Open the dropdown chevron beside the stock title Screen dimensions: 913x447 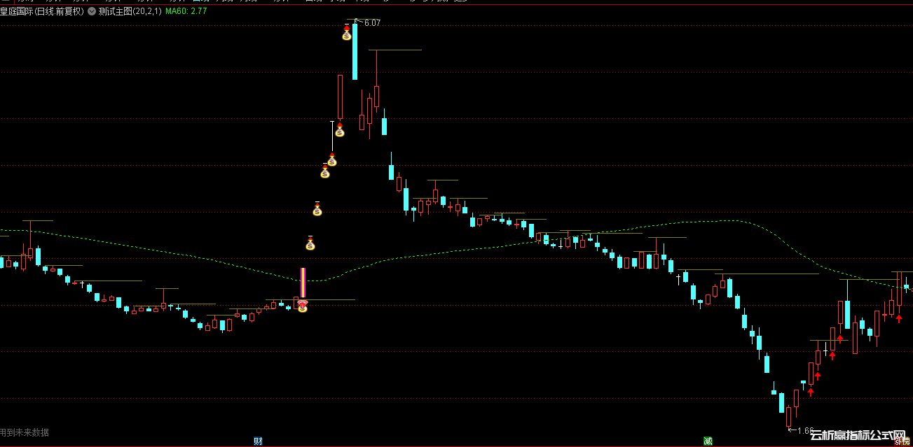[91, 11]
